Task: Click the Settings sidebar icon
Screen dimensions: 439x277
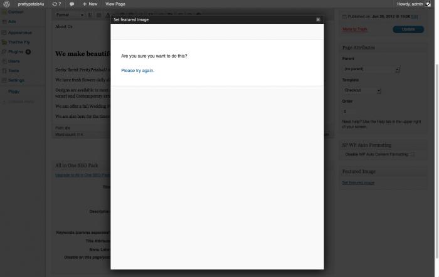Action: (4, 80)
